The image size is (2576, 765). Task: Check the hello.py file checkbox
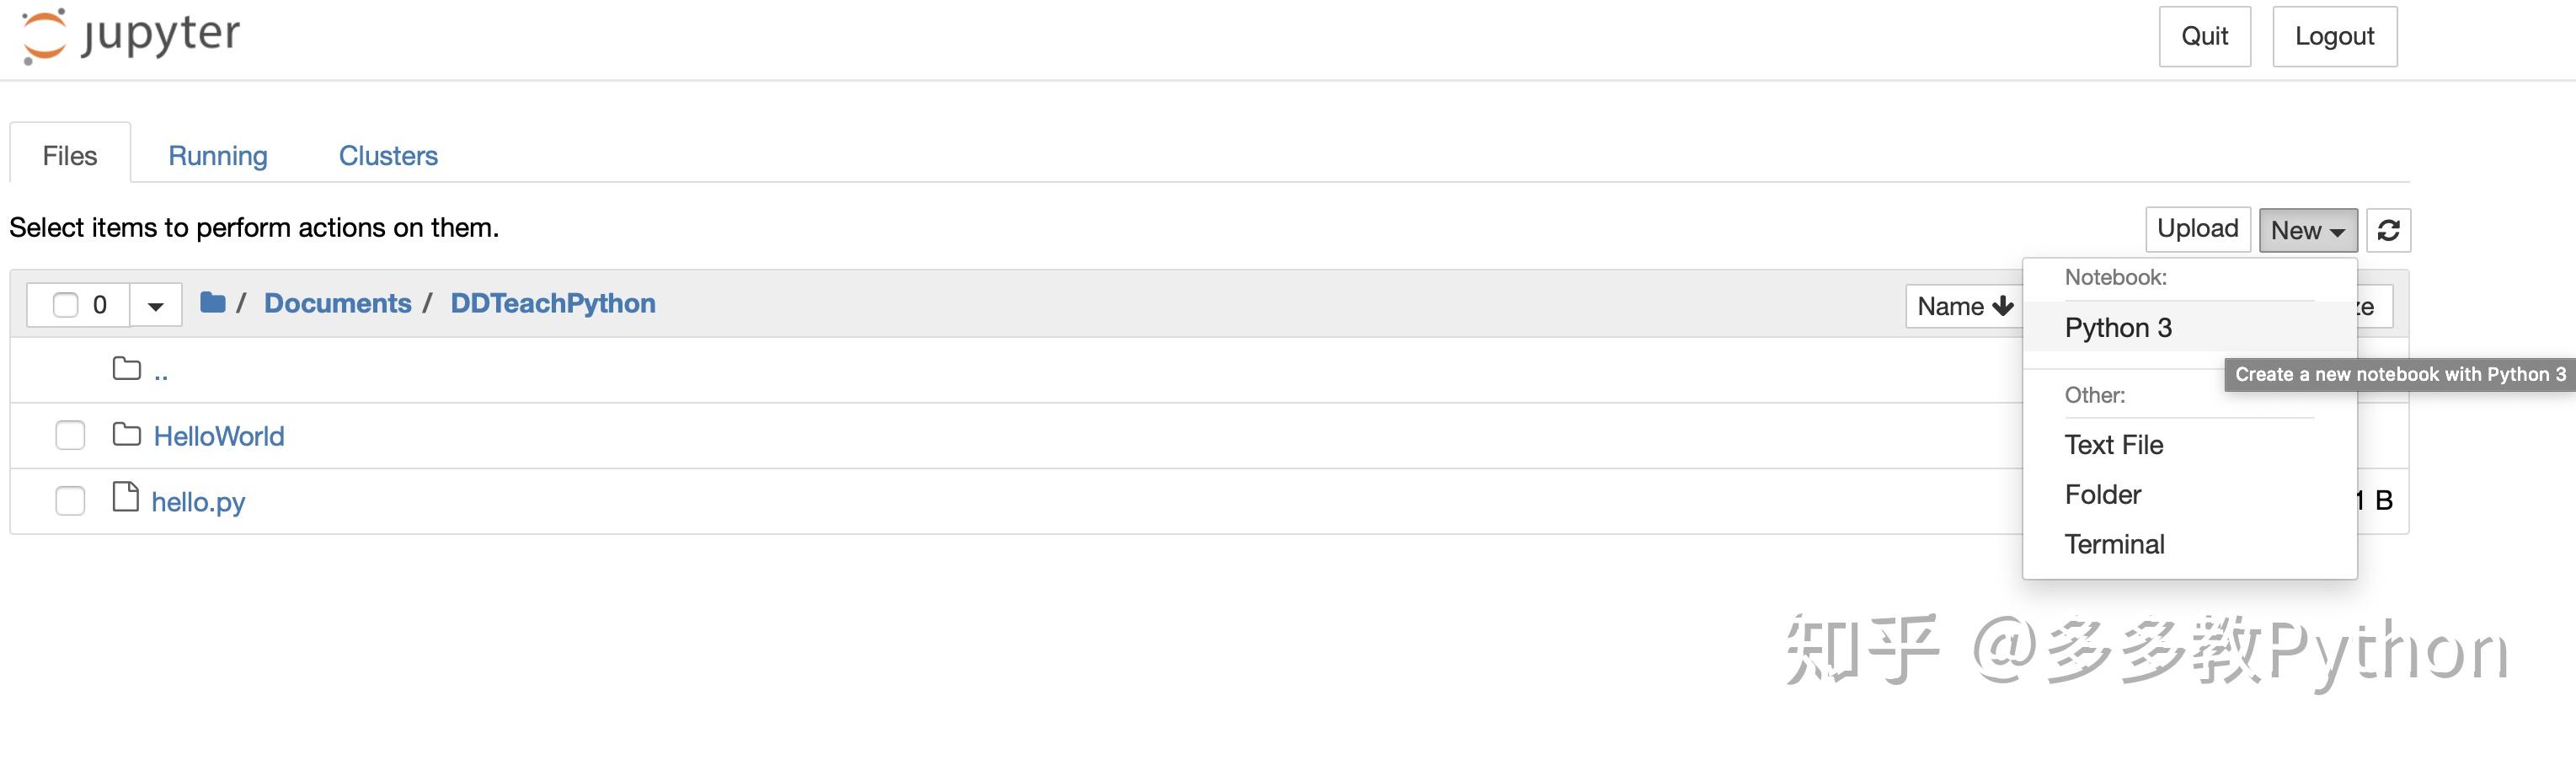pos(70,500)
